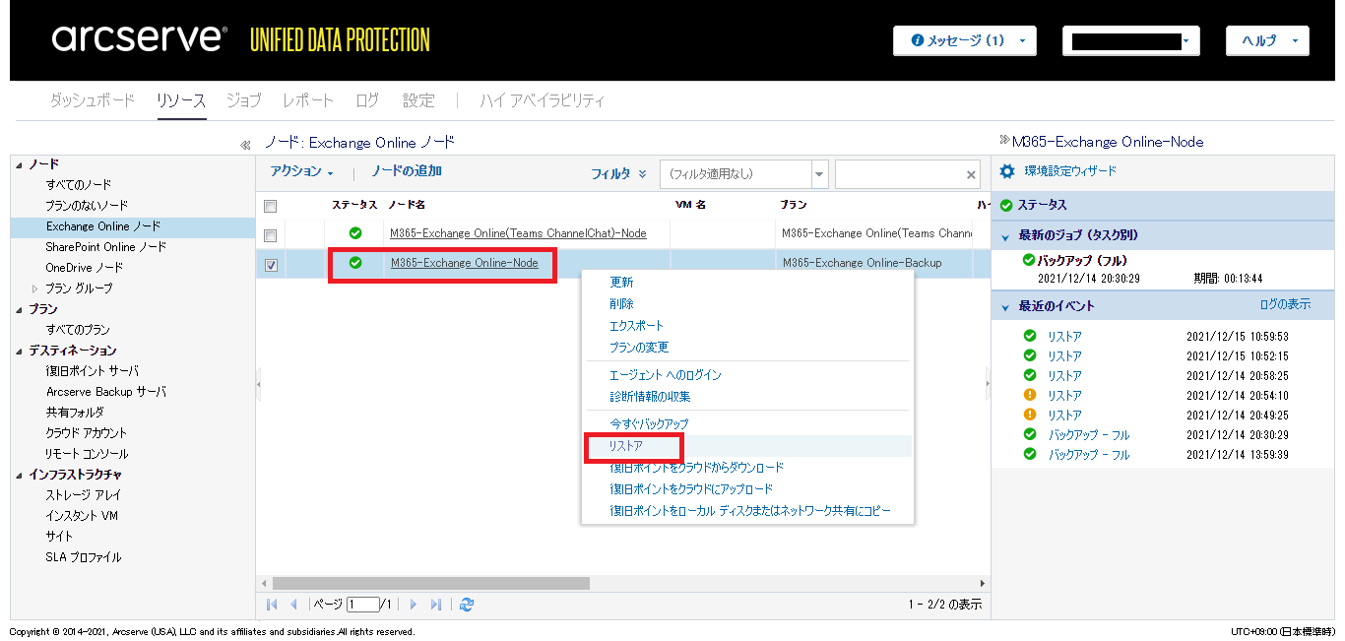Click the green check beside ステータス panel header
The height and width of the screenshot is (641, 1345).
[x=1006, y=205]
